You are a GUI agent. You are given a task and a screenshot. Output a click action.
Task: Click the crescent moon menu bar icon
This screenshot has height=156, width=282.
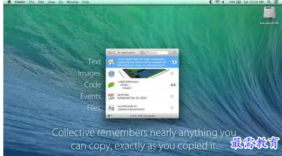[211, 2]
